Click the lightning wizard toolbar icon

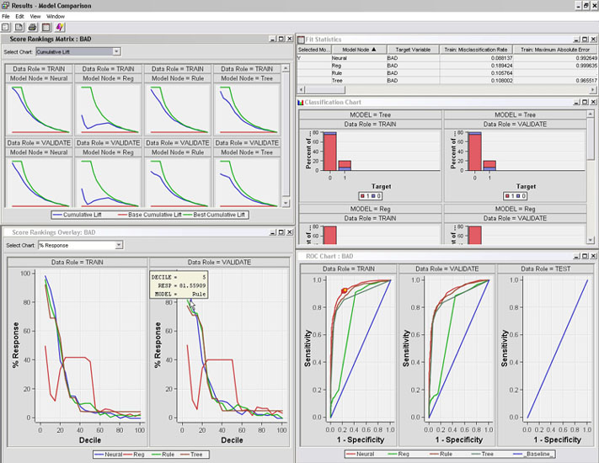click(59, 27)
